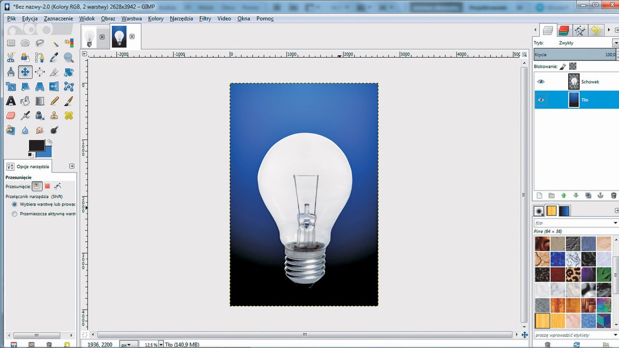The width and height of the screenshot is (619, 348).
Task: Select the Fuzzy Select magic wand tool
Action: click(x=54, y=43)
